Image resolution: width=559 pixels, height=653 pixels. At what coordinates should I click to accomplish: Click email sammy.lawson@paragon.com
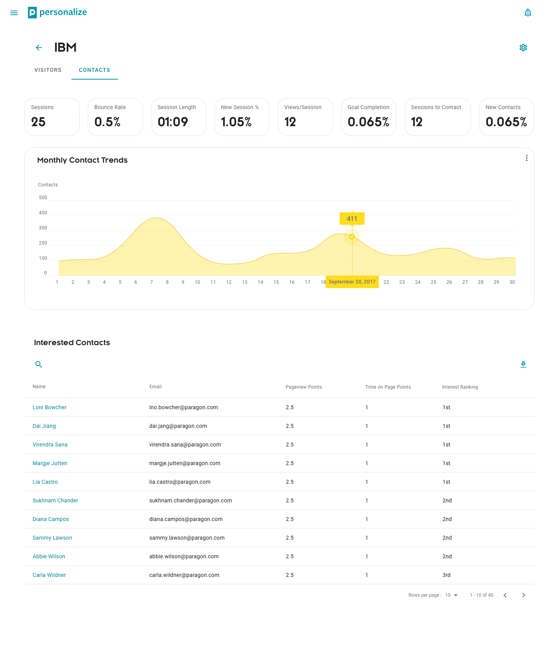[x=187, y=538]
